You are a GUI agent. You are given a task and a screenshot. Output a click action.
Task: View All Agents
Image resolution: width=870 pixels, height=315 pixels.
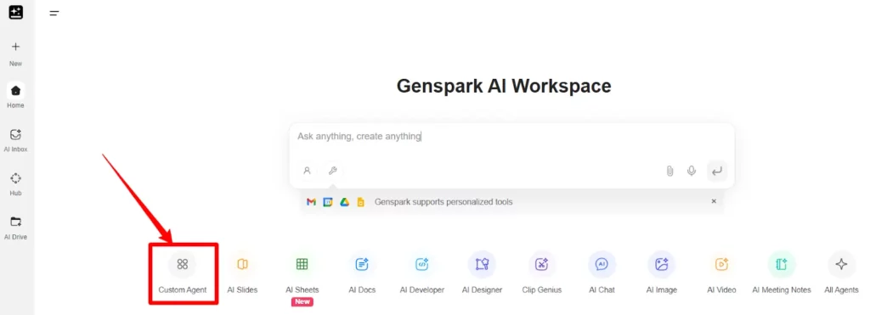841,273
